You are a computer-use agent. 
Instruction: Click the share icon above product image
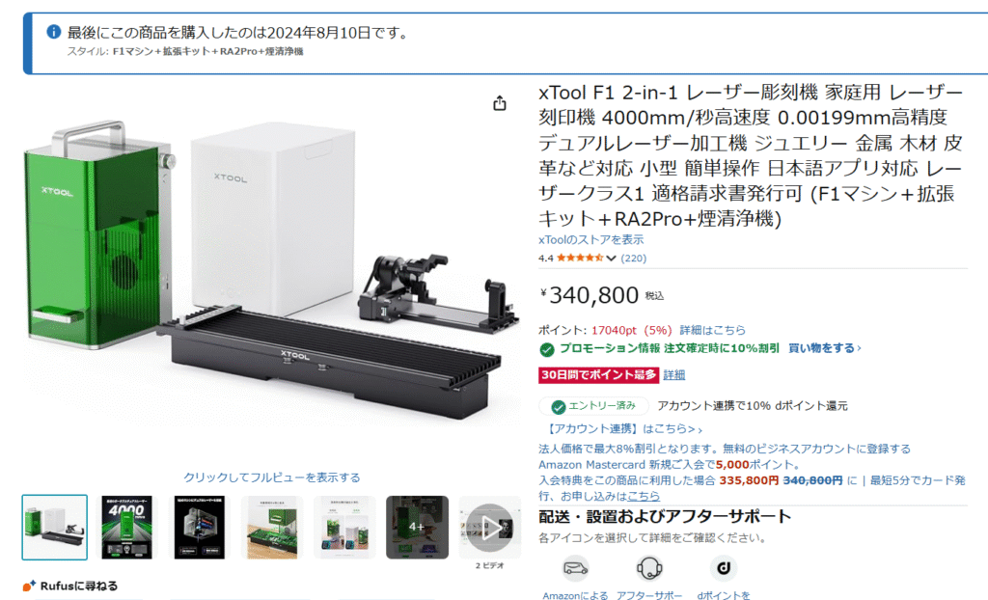(x=500, y=103)
